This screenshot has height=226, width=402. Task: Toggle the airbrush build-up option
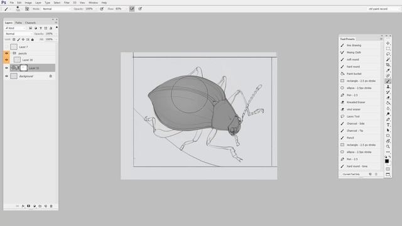point(132,9)
